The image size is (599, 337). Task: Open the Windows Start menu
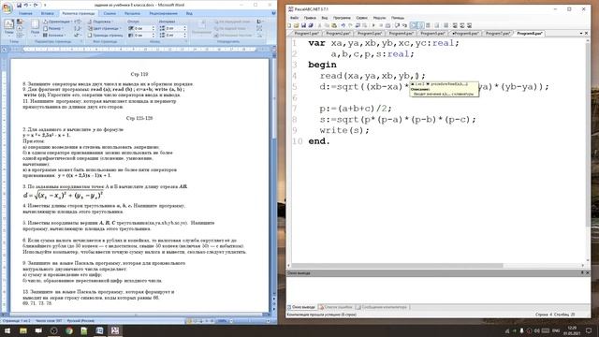click(x=7, y=330)
